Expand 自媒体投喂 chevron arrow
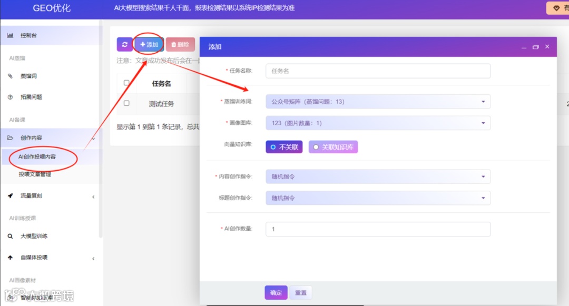Image resolution: width=569 pixels, height=306 pixels. click(93, 259)
